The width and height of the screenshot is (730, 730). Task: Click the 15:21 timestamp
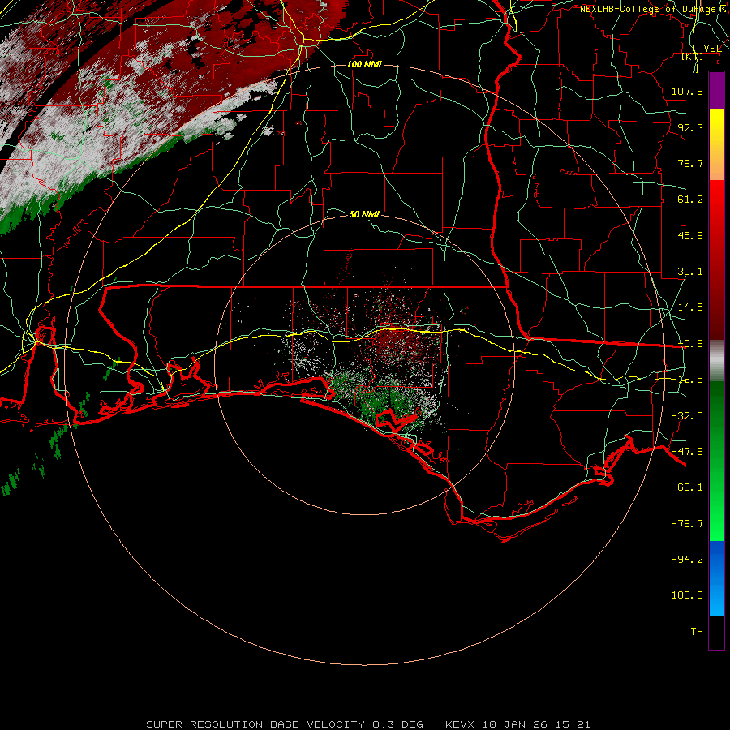[573, 724]
